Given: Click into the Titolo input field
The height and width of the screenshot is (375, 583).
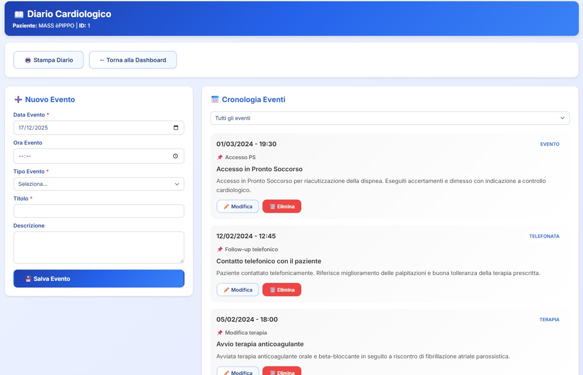Looking at the screenshot, I should [x=98, y=211].
